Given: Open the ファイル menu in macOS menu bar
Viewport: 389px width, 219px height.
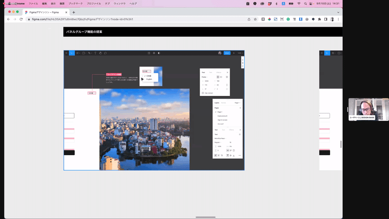Looking at the screenshot, I should click(x=33, y=3).
